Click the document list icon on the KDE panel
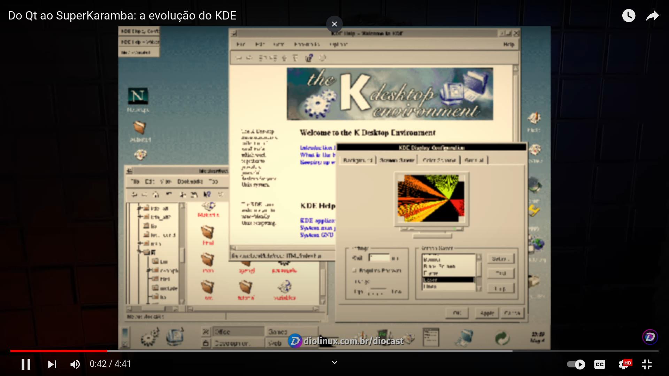This screenshot has width=669, height=376. pos(431,337)
